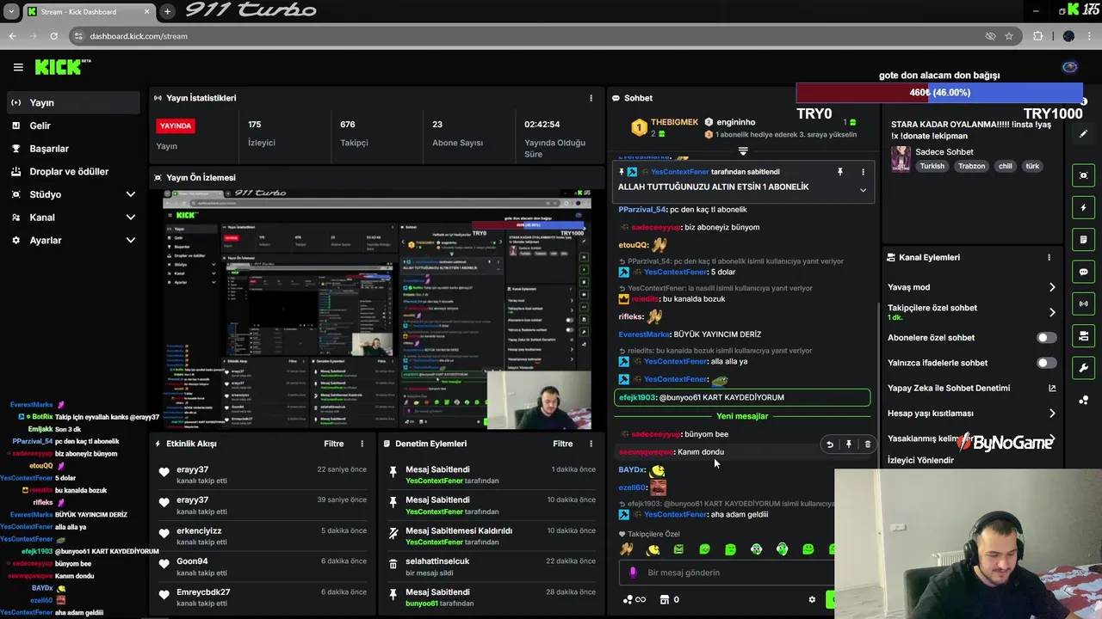Pin the Kanım dondu message

pyautogui.click(x=848, y=444)
